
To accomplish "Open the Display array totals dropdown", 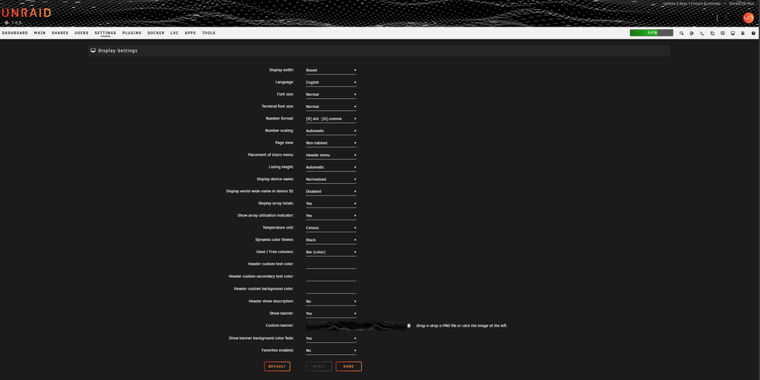I will coord(331,204).
